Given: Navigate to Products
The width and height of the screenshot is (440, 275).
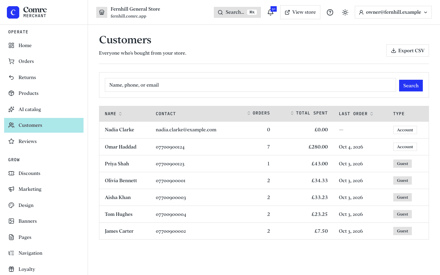Looking at the screenshot, I should click(44, 93).
